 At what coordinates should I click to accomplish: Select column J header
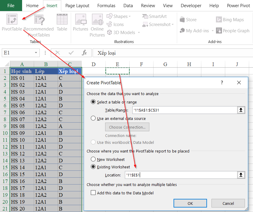tap(237, 64)
